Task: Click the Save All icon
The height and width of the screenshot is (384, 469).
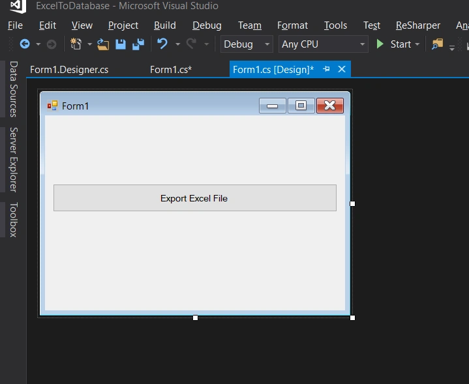Action: pyautogui.click(x=138, y=44)
